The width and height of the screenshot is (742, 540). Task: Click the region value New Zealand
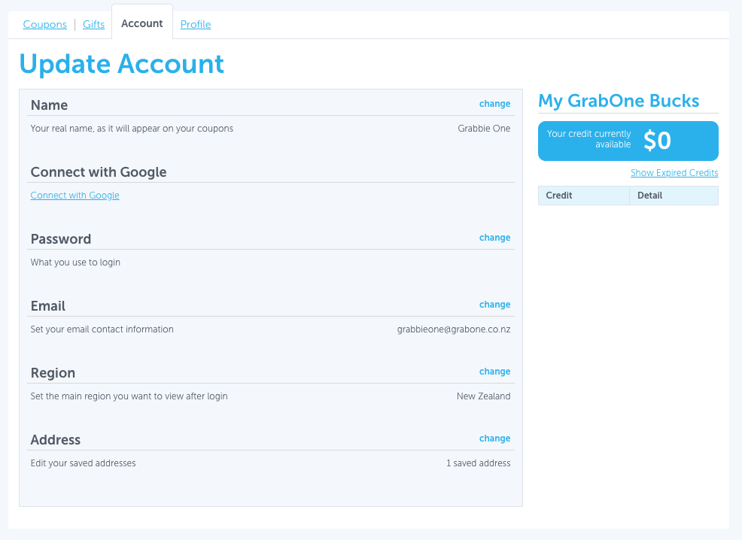point(483,396)
